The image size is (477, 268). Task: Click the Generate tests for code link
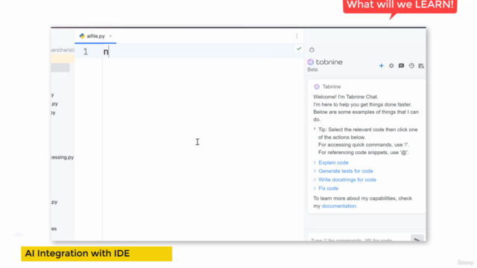click(x=346, y=171)
